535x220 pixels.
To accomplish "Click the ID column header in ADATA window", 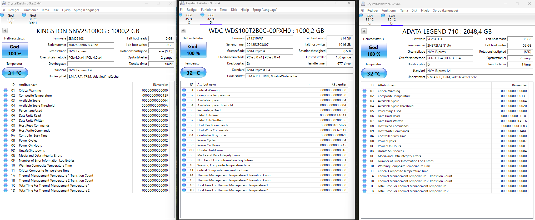I will tap(372, 85).
